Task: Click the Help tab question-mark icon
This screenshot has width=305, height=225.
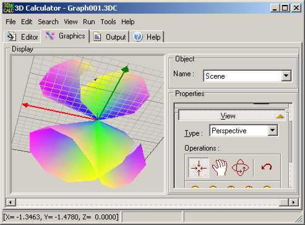Action: point(138,37)
